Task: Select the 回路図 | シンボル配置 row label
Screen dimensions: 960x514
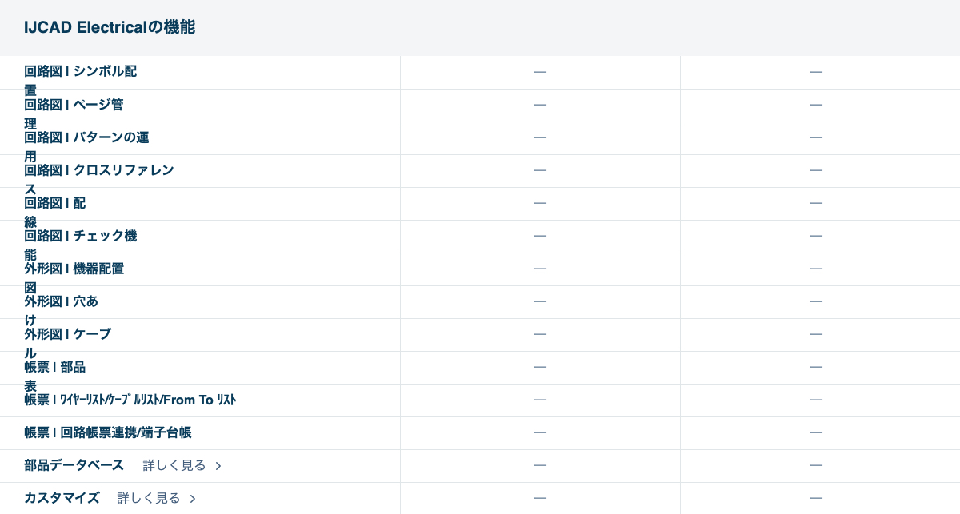Action: 80,71
